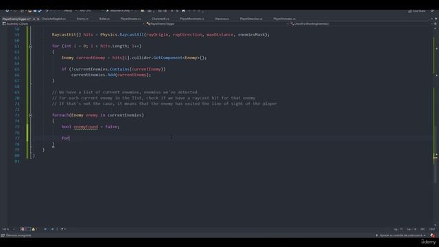Click the RaycastAll method call
This screenshot has height=247, width=439.
[x=131, y=35]
